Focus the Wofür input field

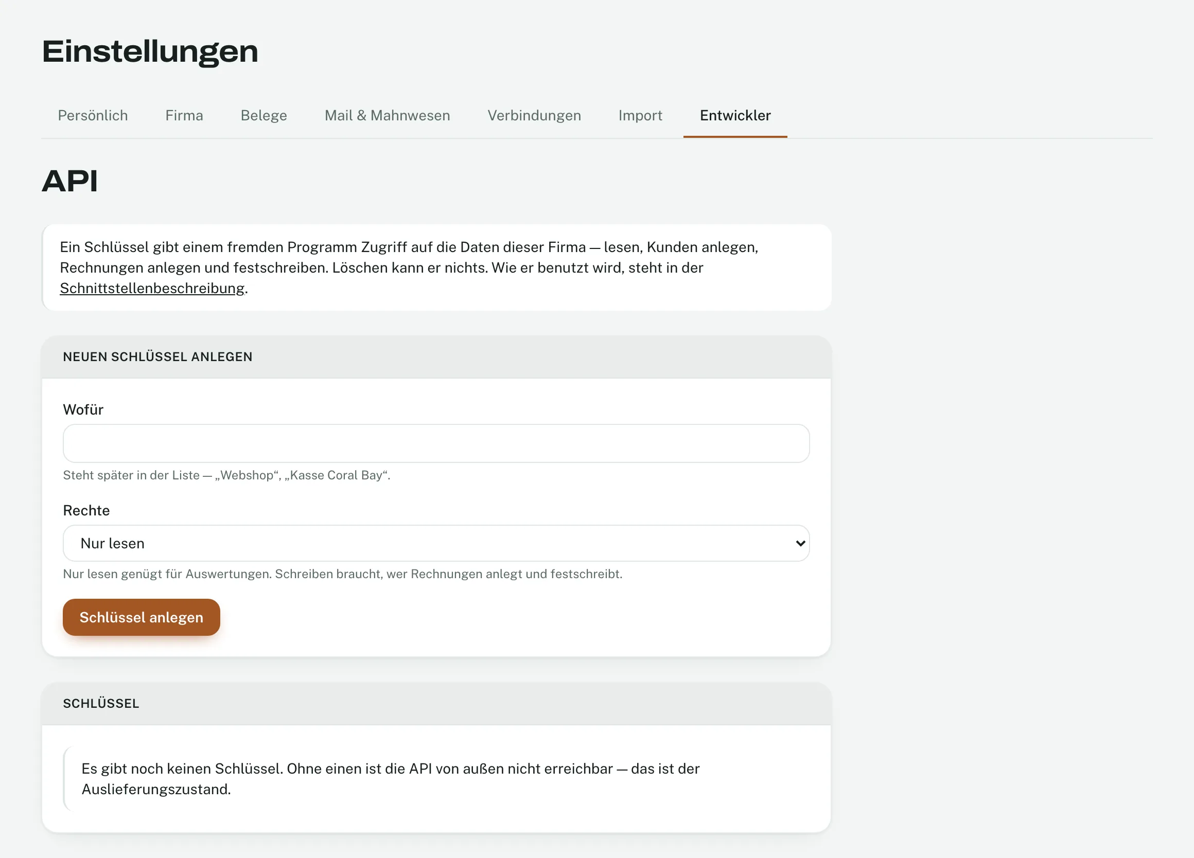point(436,443)
